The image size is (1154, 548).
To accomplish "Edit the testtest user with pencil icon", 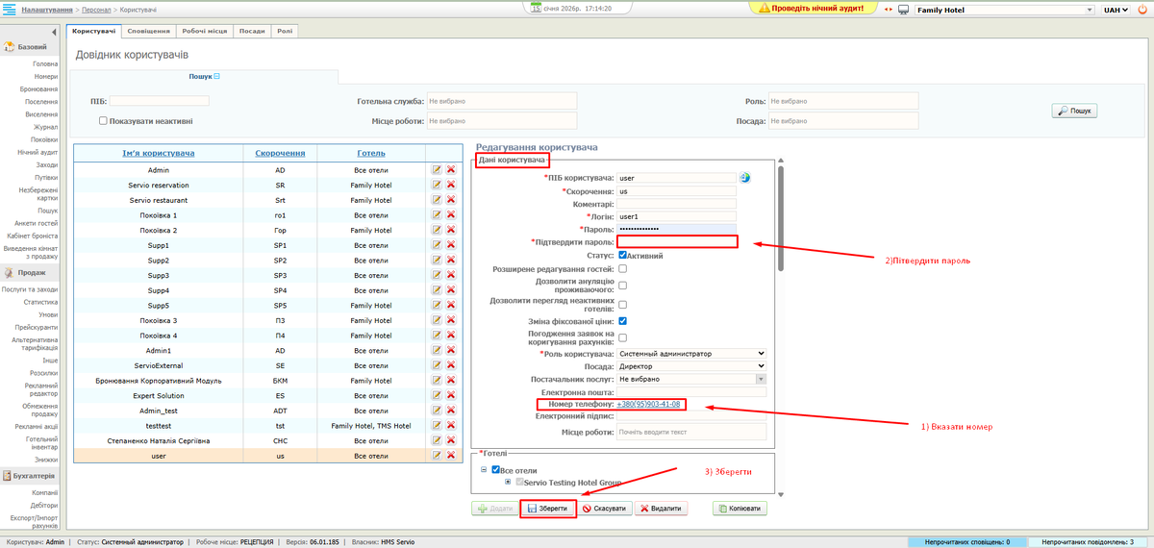I will coord(437,426).
